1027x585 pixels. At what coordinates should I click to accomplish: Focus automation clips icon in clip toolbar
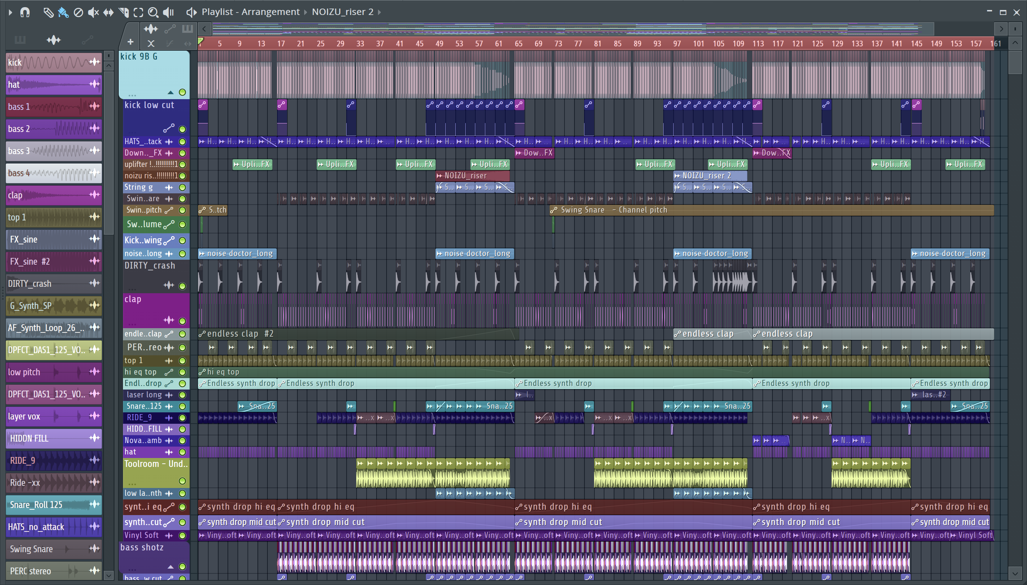tap(170, 29)
